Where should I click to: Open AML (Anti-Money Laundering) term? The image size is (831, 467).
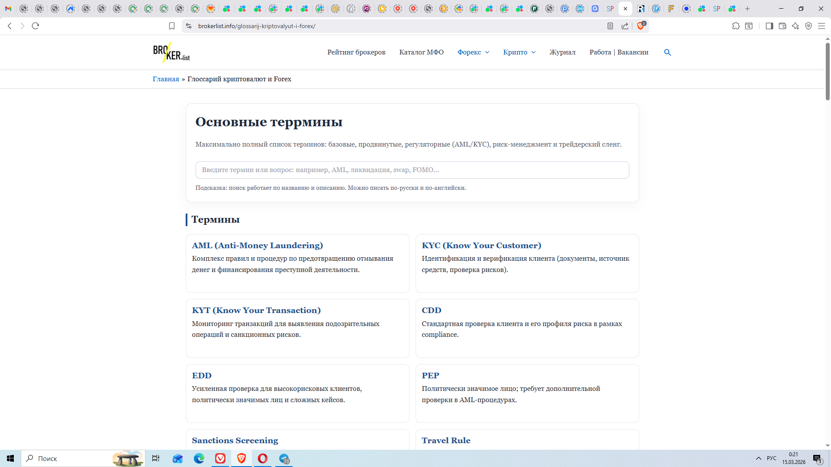257,246
